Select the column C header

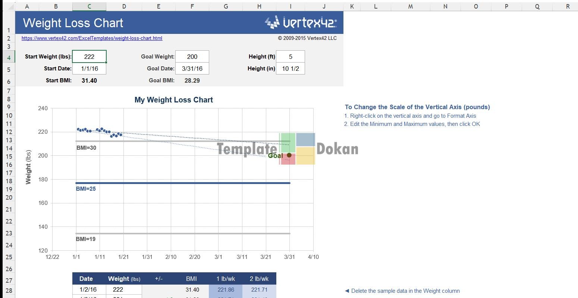tap(89, 6)
